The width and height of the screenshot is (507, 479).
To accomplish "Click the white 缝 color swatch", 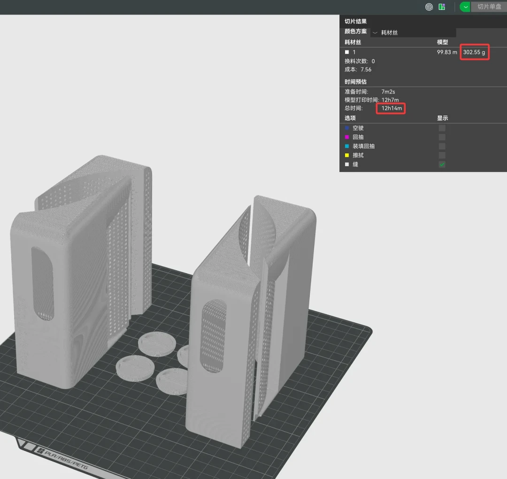I will coord(347,164).
